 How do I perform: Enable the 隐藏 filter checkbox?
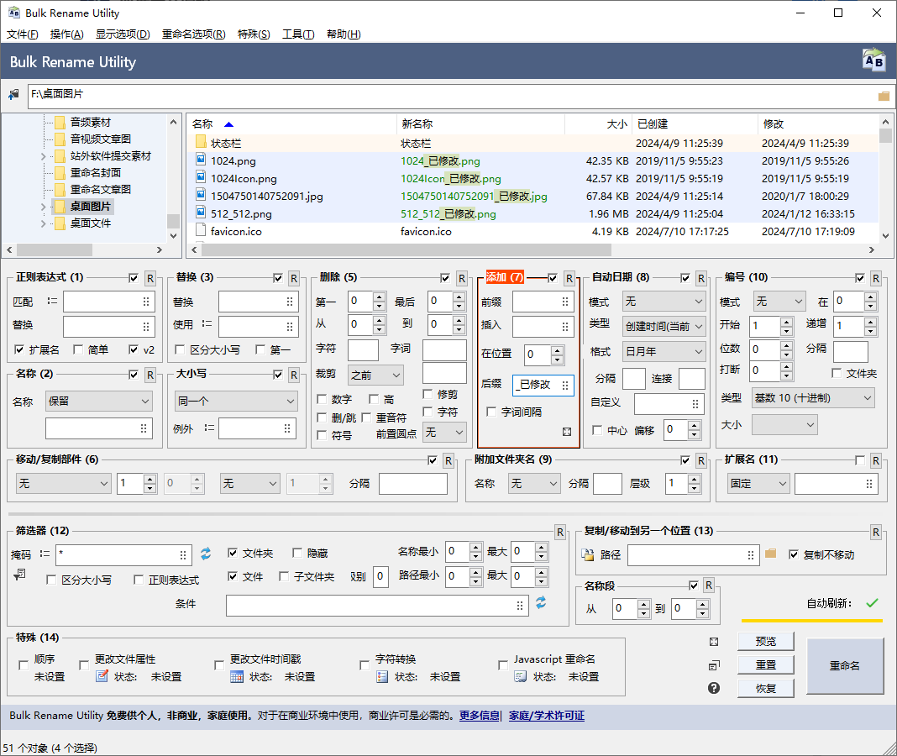pyautogui.click(x=298, y=554)
